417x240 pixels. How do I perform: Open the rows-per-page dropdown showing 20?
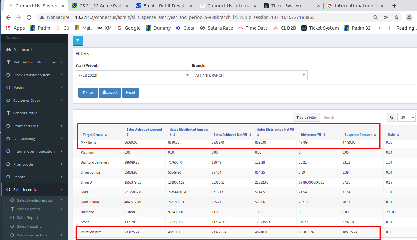coord(406,117)
